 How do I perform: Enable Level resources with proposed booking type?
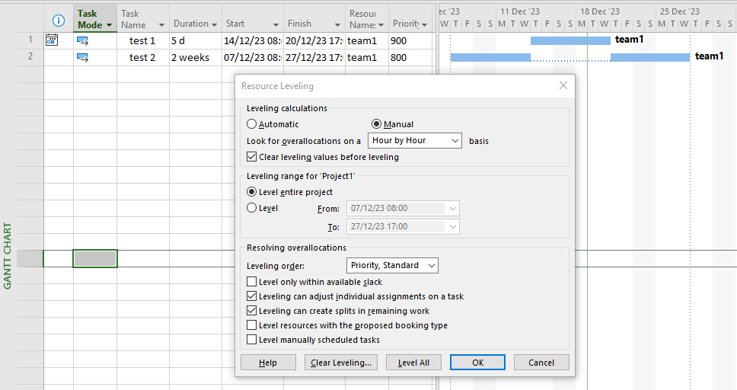click(x=252, y=325)
